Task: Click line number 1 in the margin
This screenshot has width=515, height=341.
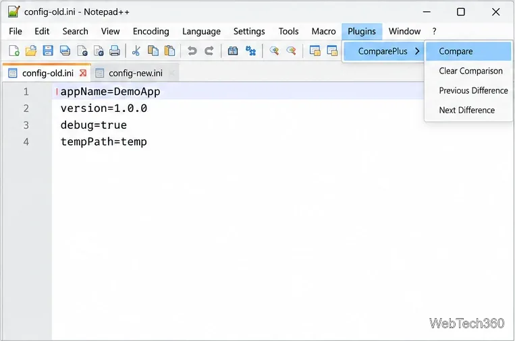Action: [x=26, y=92]
